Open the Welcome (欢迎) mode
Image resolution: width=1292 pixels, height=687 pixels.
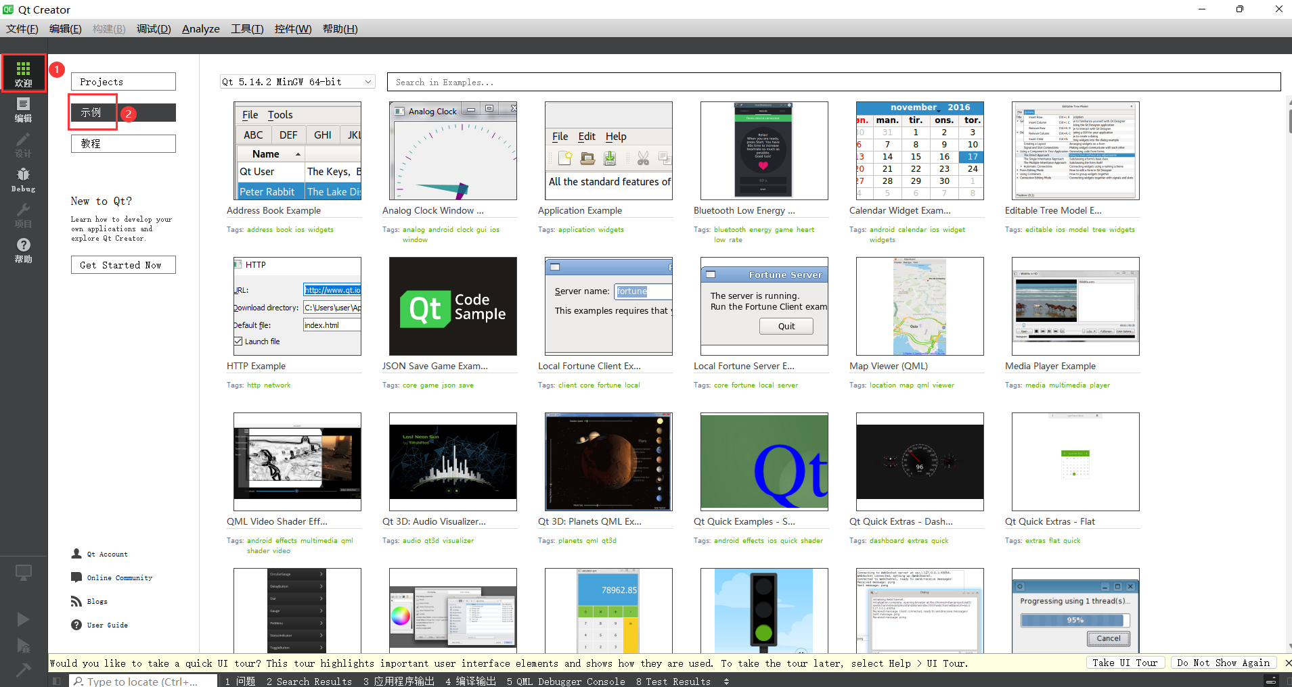click(24, 74)
